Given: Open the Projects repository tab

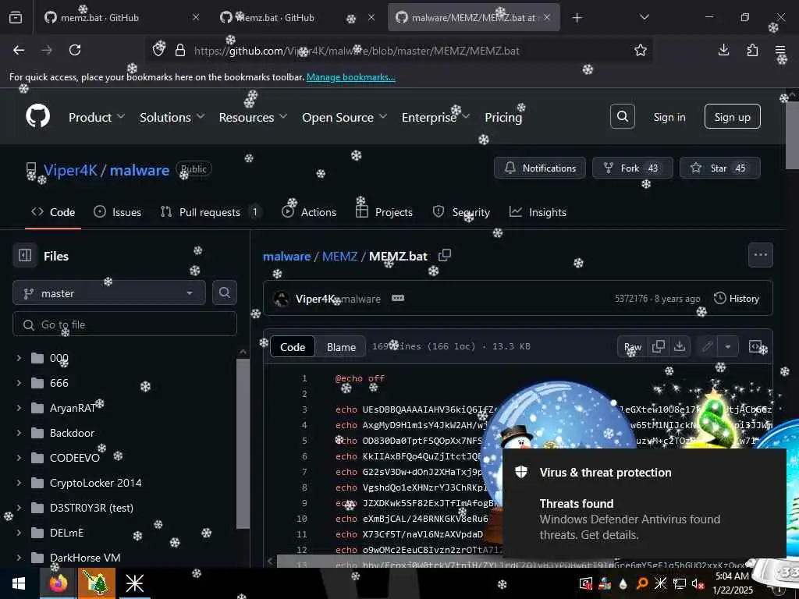Looking at the screenshot, I should click(384, 212).
